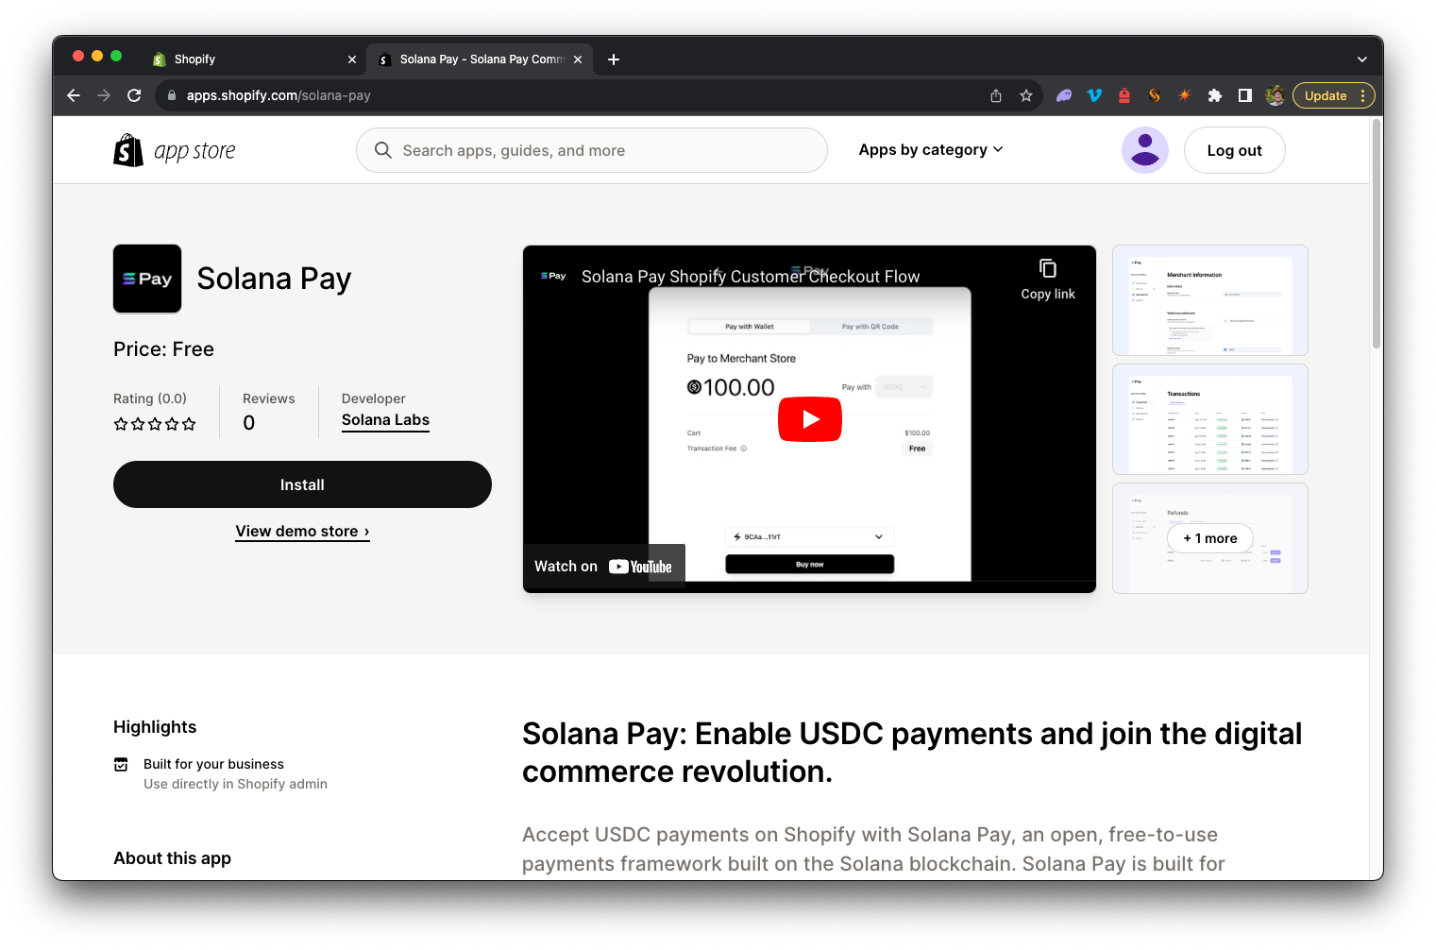1436x950 pixels.
Task: Open the Chrome Update menu dots
Action: (1362, 95)
